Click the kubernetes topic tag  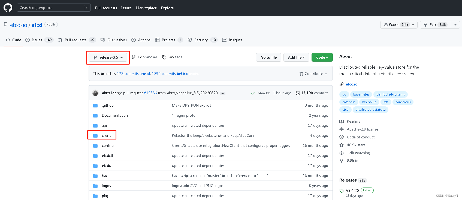pos(361,94)
